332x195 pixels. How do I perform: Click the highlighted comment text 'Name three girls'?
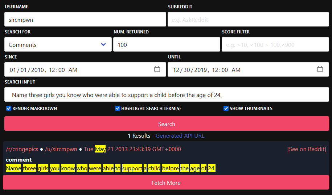click(27, 168)
